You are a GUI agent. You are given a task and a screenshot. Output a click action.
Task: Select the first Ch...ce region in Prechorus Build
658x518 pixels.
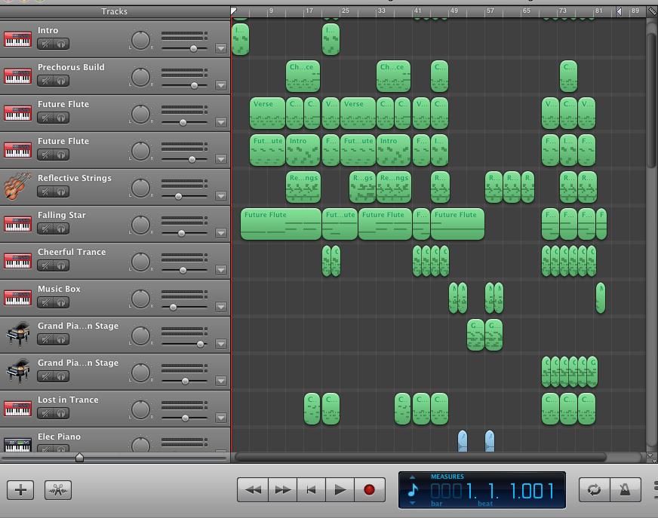coord(303,76)
